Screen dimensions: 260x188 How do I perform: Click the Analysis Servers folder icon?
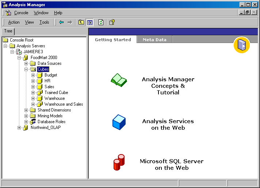pyautogui.click(x=12, y=46)
